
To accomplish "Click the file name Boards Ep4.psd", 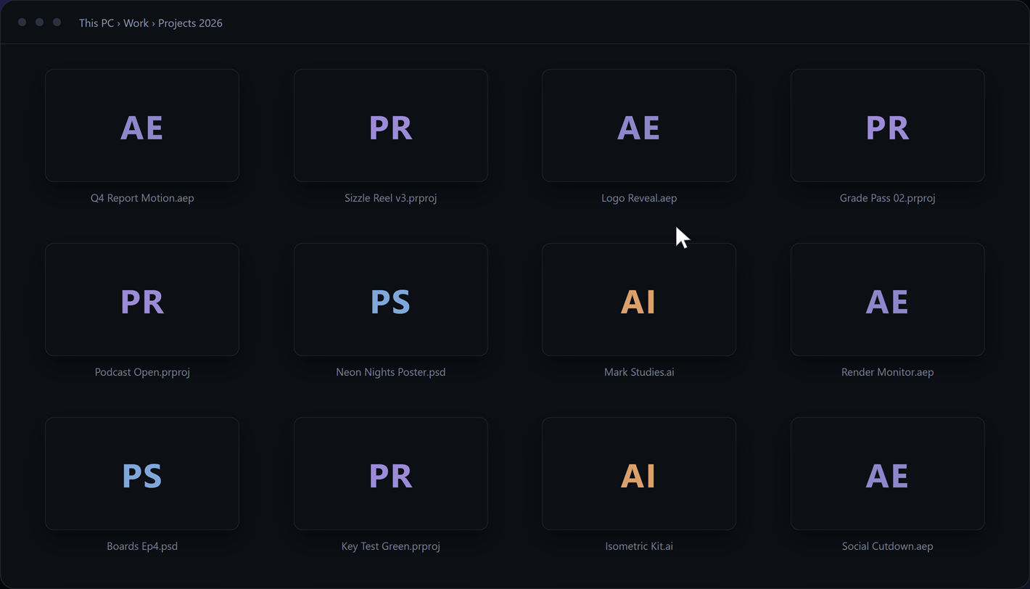I will [142, 546].
